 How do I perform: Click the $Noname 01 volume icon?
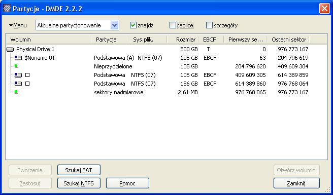18,58
